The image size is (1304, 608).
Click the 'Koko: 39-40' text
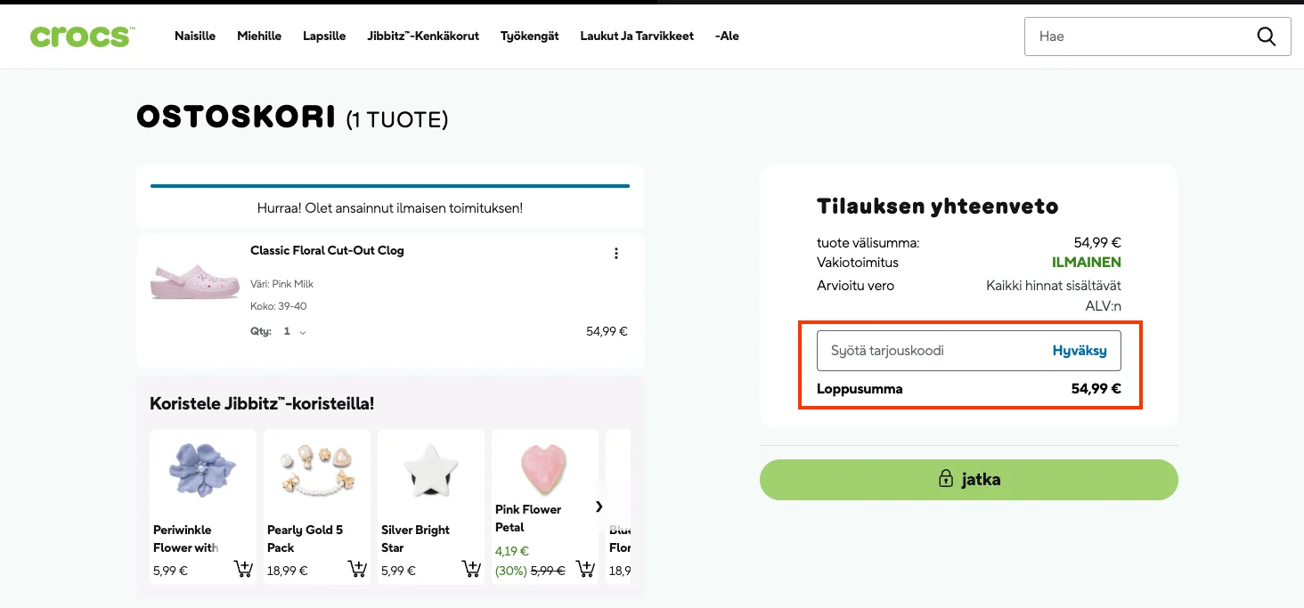coord(279,306)
